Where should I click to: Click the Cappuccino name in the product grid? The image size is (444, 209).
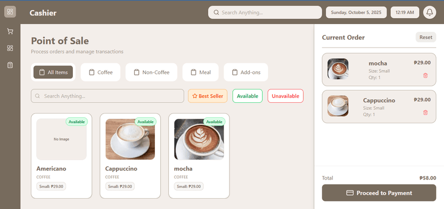coord(121,169)
